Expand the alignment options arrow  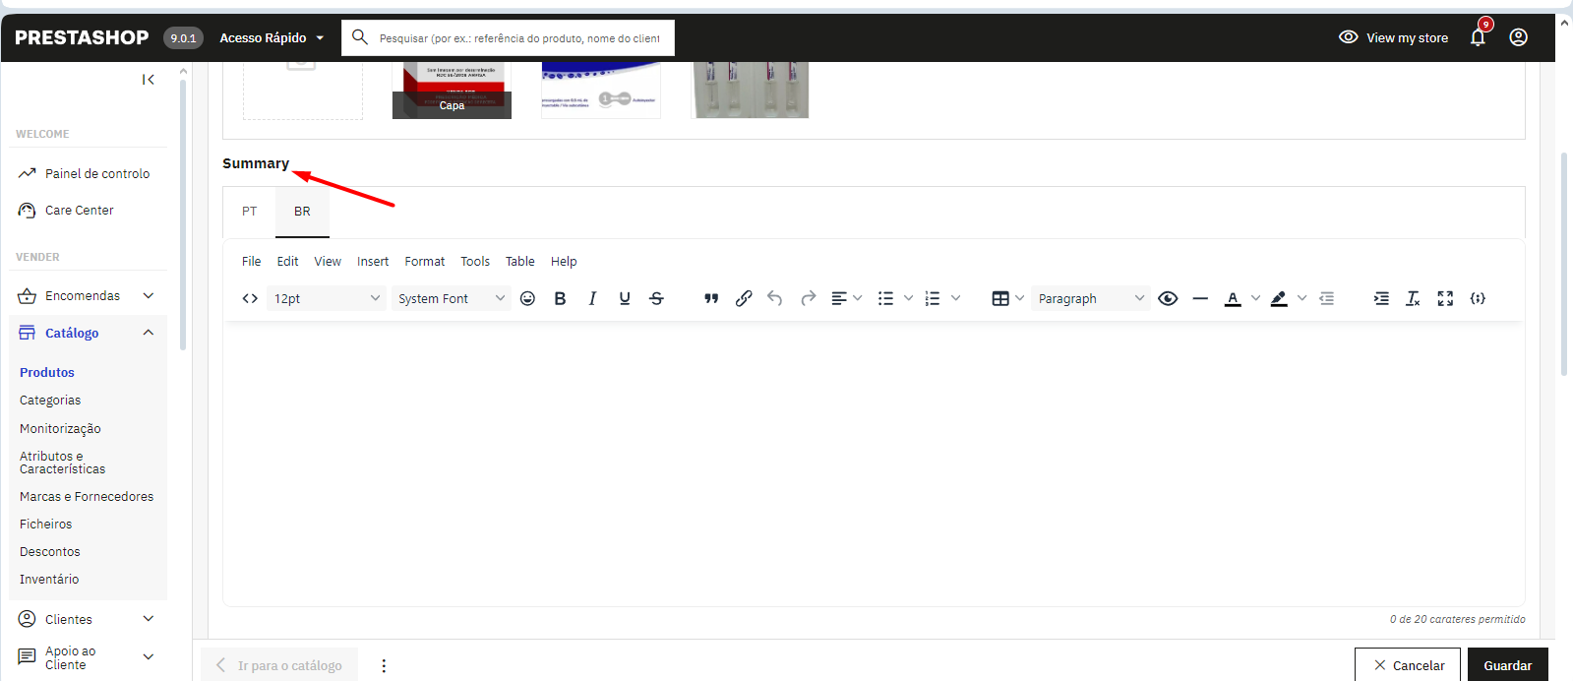coord(858,298)
